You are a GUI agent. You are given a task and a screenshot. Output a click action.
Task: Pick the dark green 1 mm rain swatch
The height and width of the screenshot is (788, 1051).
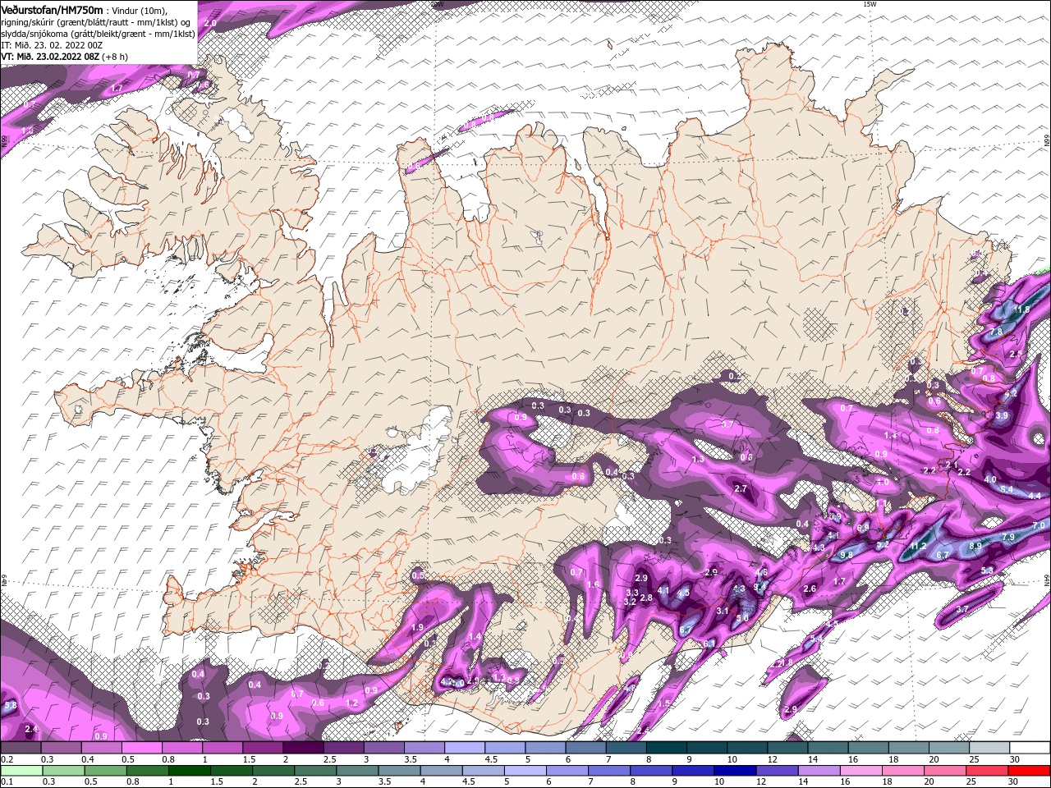(x=190, y=771)
